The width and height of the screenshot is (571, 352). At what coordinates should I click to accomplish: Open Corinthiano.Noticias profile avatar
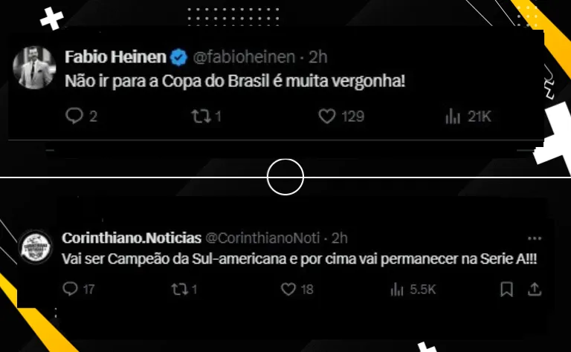pyautogui.click(x=33, y=247)
